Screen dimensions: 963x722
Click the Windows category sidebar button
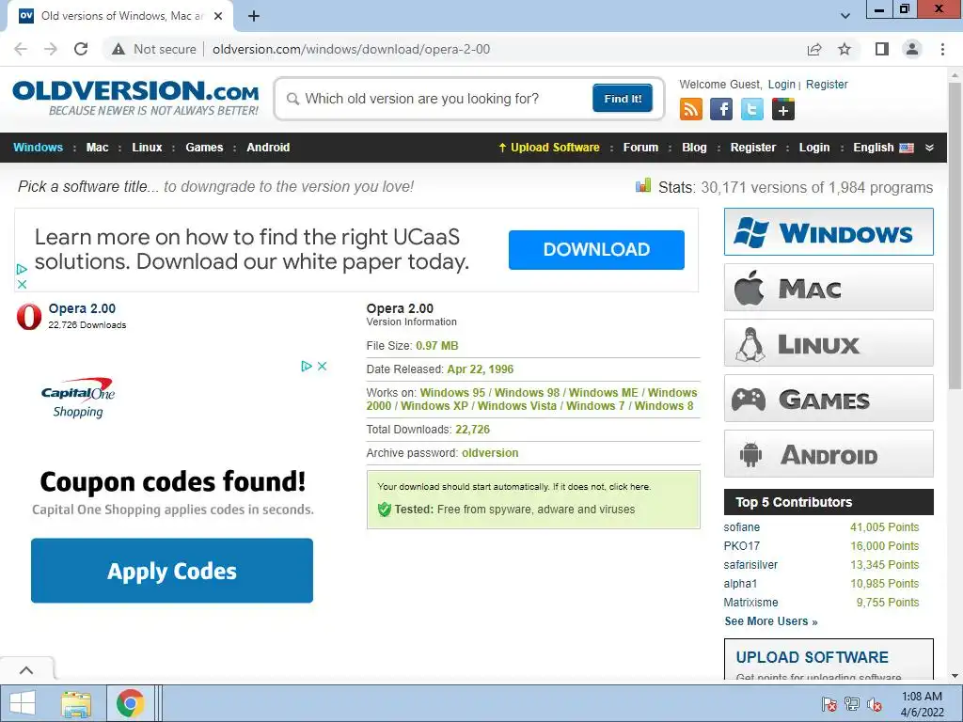(x=829, y=232)
